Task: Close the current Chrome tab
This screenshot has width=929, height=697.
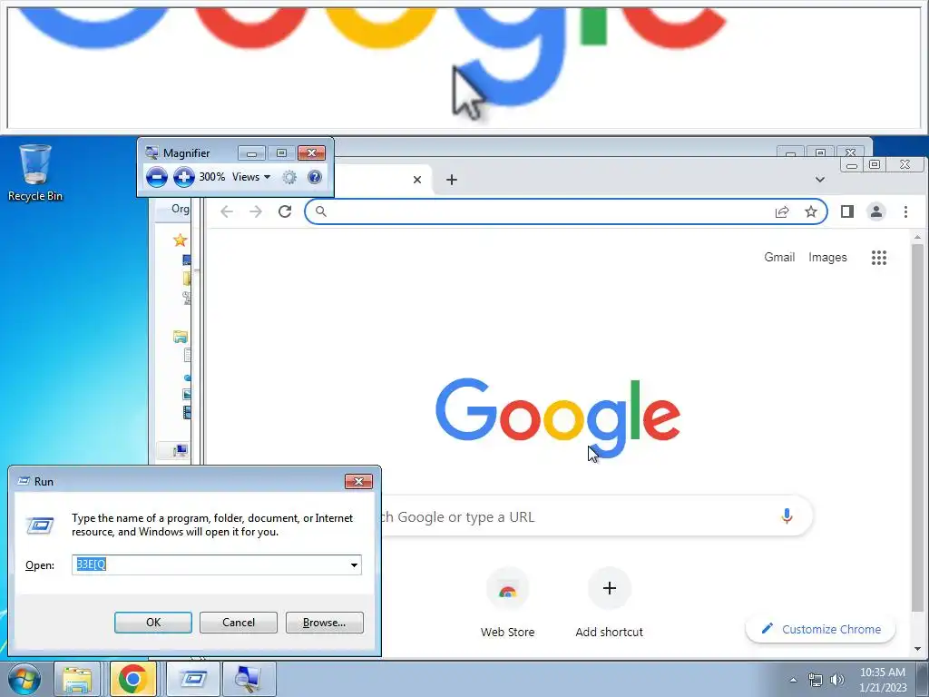Action: coord(417,180)
